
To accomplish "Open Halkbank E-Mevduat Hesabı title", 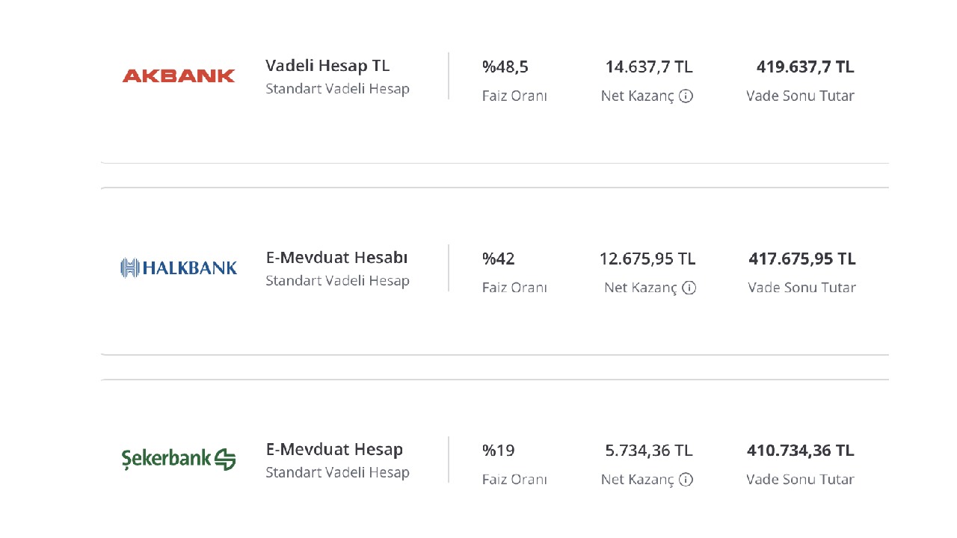I will (x=337, y=258).
